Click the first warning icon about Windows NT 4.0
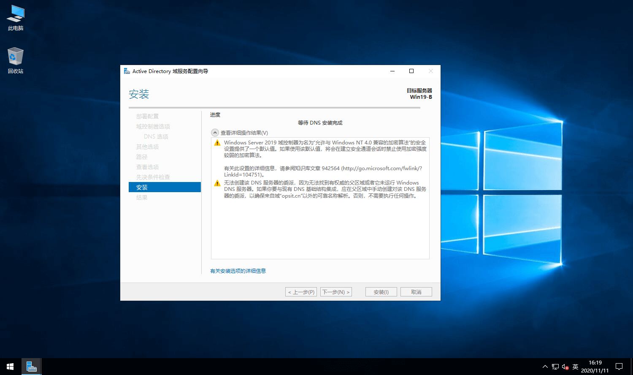 [x=217, y=143]
